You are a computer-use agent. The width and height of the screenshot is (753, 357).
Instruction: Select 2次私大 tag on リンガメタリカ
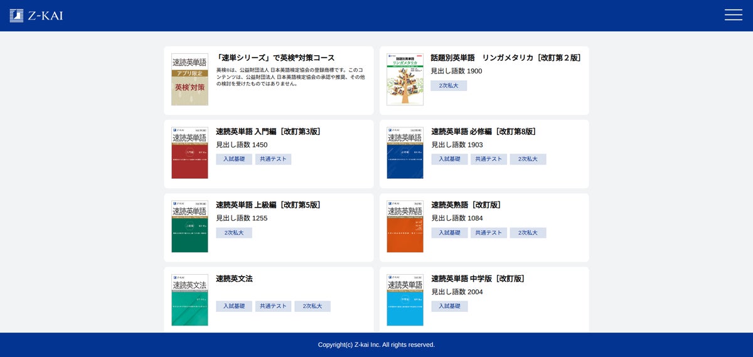tap(449, 86)
